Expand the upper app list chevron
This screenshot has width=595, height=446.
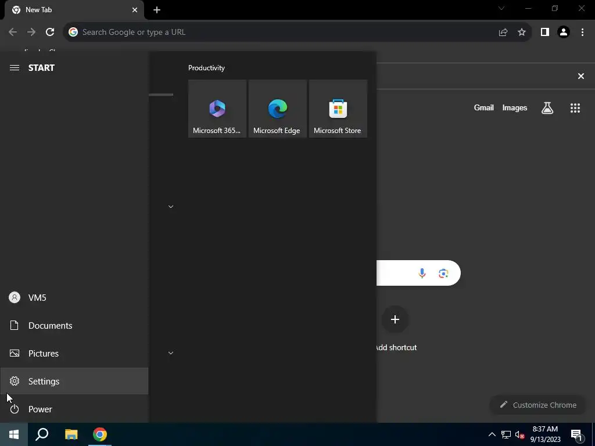coord(171,207)
